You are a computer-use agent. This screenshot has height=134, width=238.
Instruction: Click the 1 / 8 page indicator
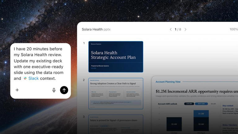tap(178, 29)
